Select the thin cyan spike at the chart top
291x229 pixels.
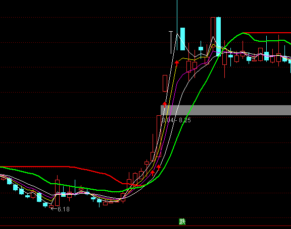pos(177,25)
